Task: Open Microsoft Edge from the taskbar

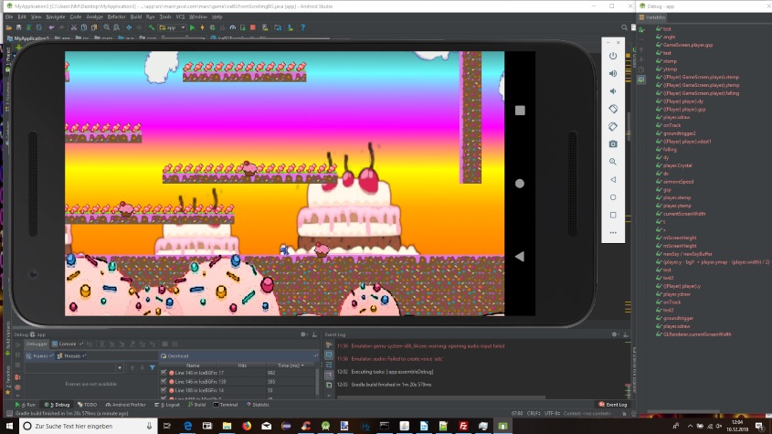Action: click(187, 426)
